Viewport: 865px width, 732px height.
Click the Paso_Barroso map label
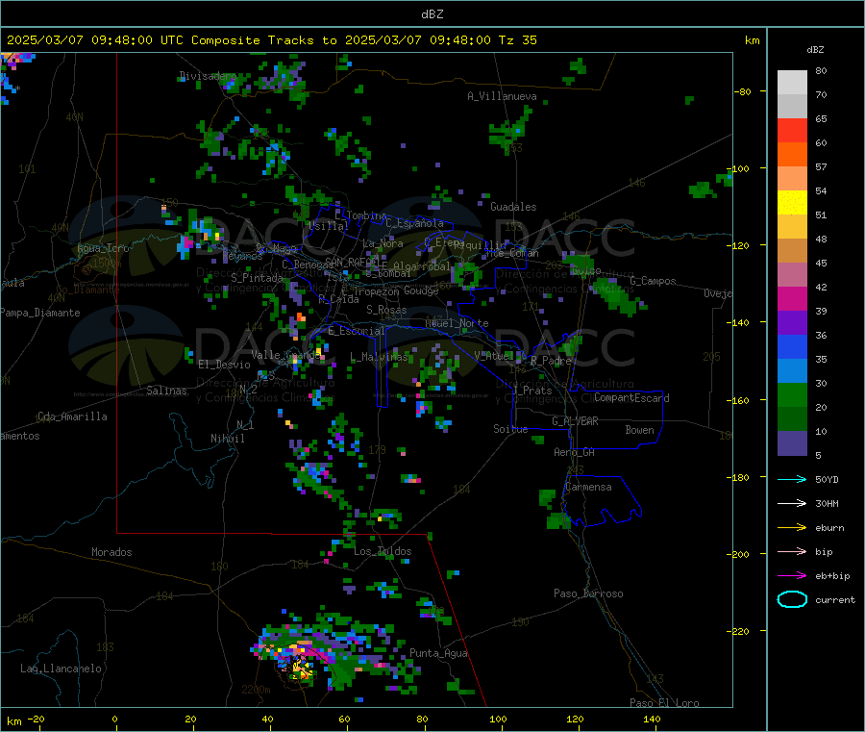click(x=588, y=593)
